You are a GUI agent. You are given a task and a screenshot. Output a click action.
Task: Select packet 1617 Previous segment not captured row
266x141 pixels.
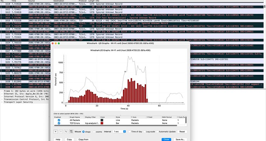click(132, 23)
